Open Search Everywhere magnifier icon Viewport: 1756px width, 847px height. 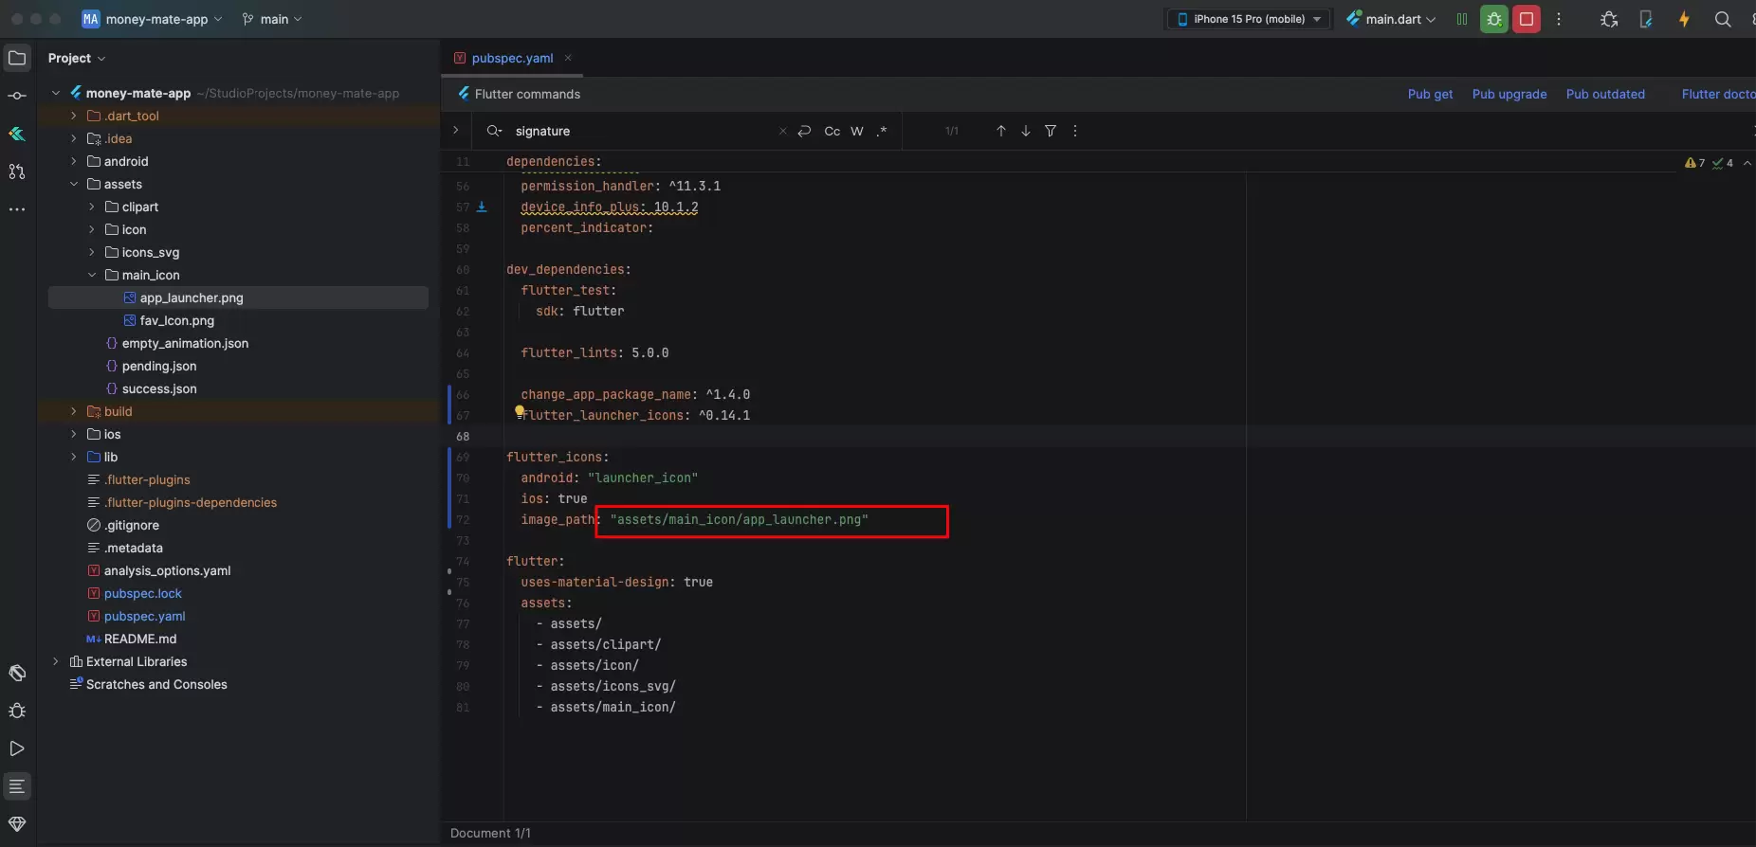pos(1723,19)
